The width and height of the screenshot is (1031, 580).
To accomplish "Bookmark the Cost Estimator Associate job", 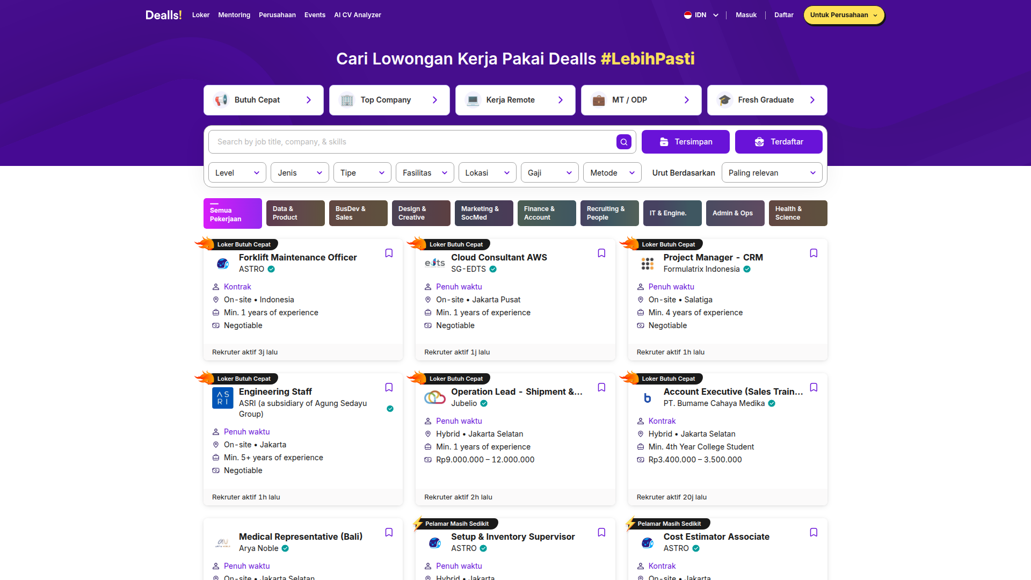I will 814,532.
